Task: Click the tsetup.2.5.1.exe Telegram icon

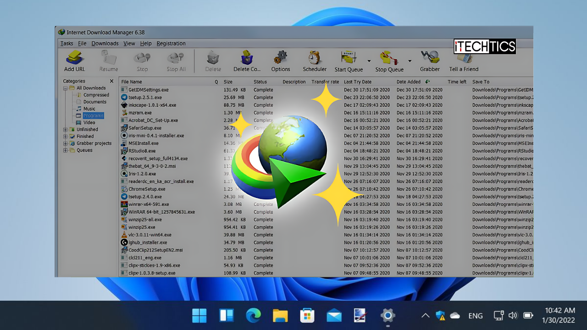Action: click(124, 97)
